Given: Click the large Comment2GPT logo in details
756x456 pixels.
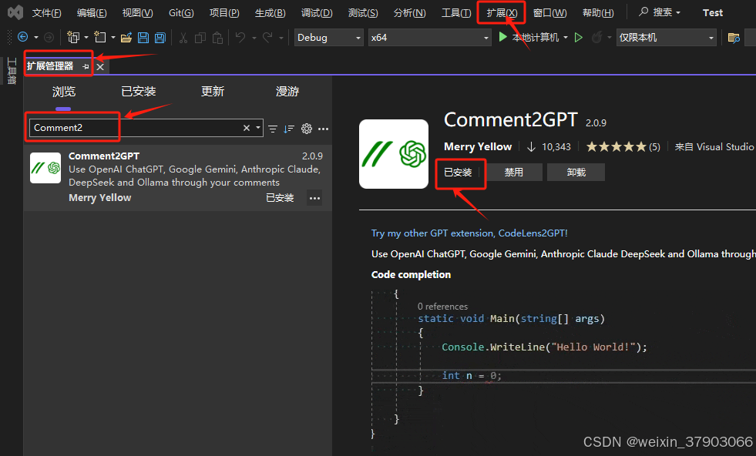Looking at the screenshot, I should [394, 154].
